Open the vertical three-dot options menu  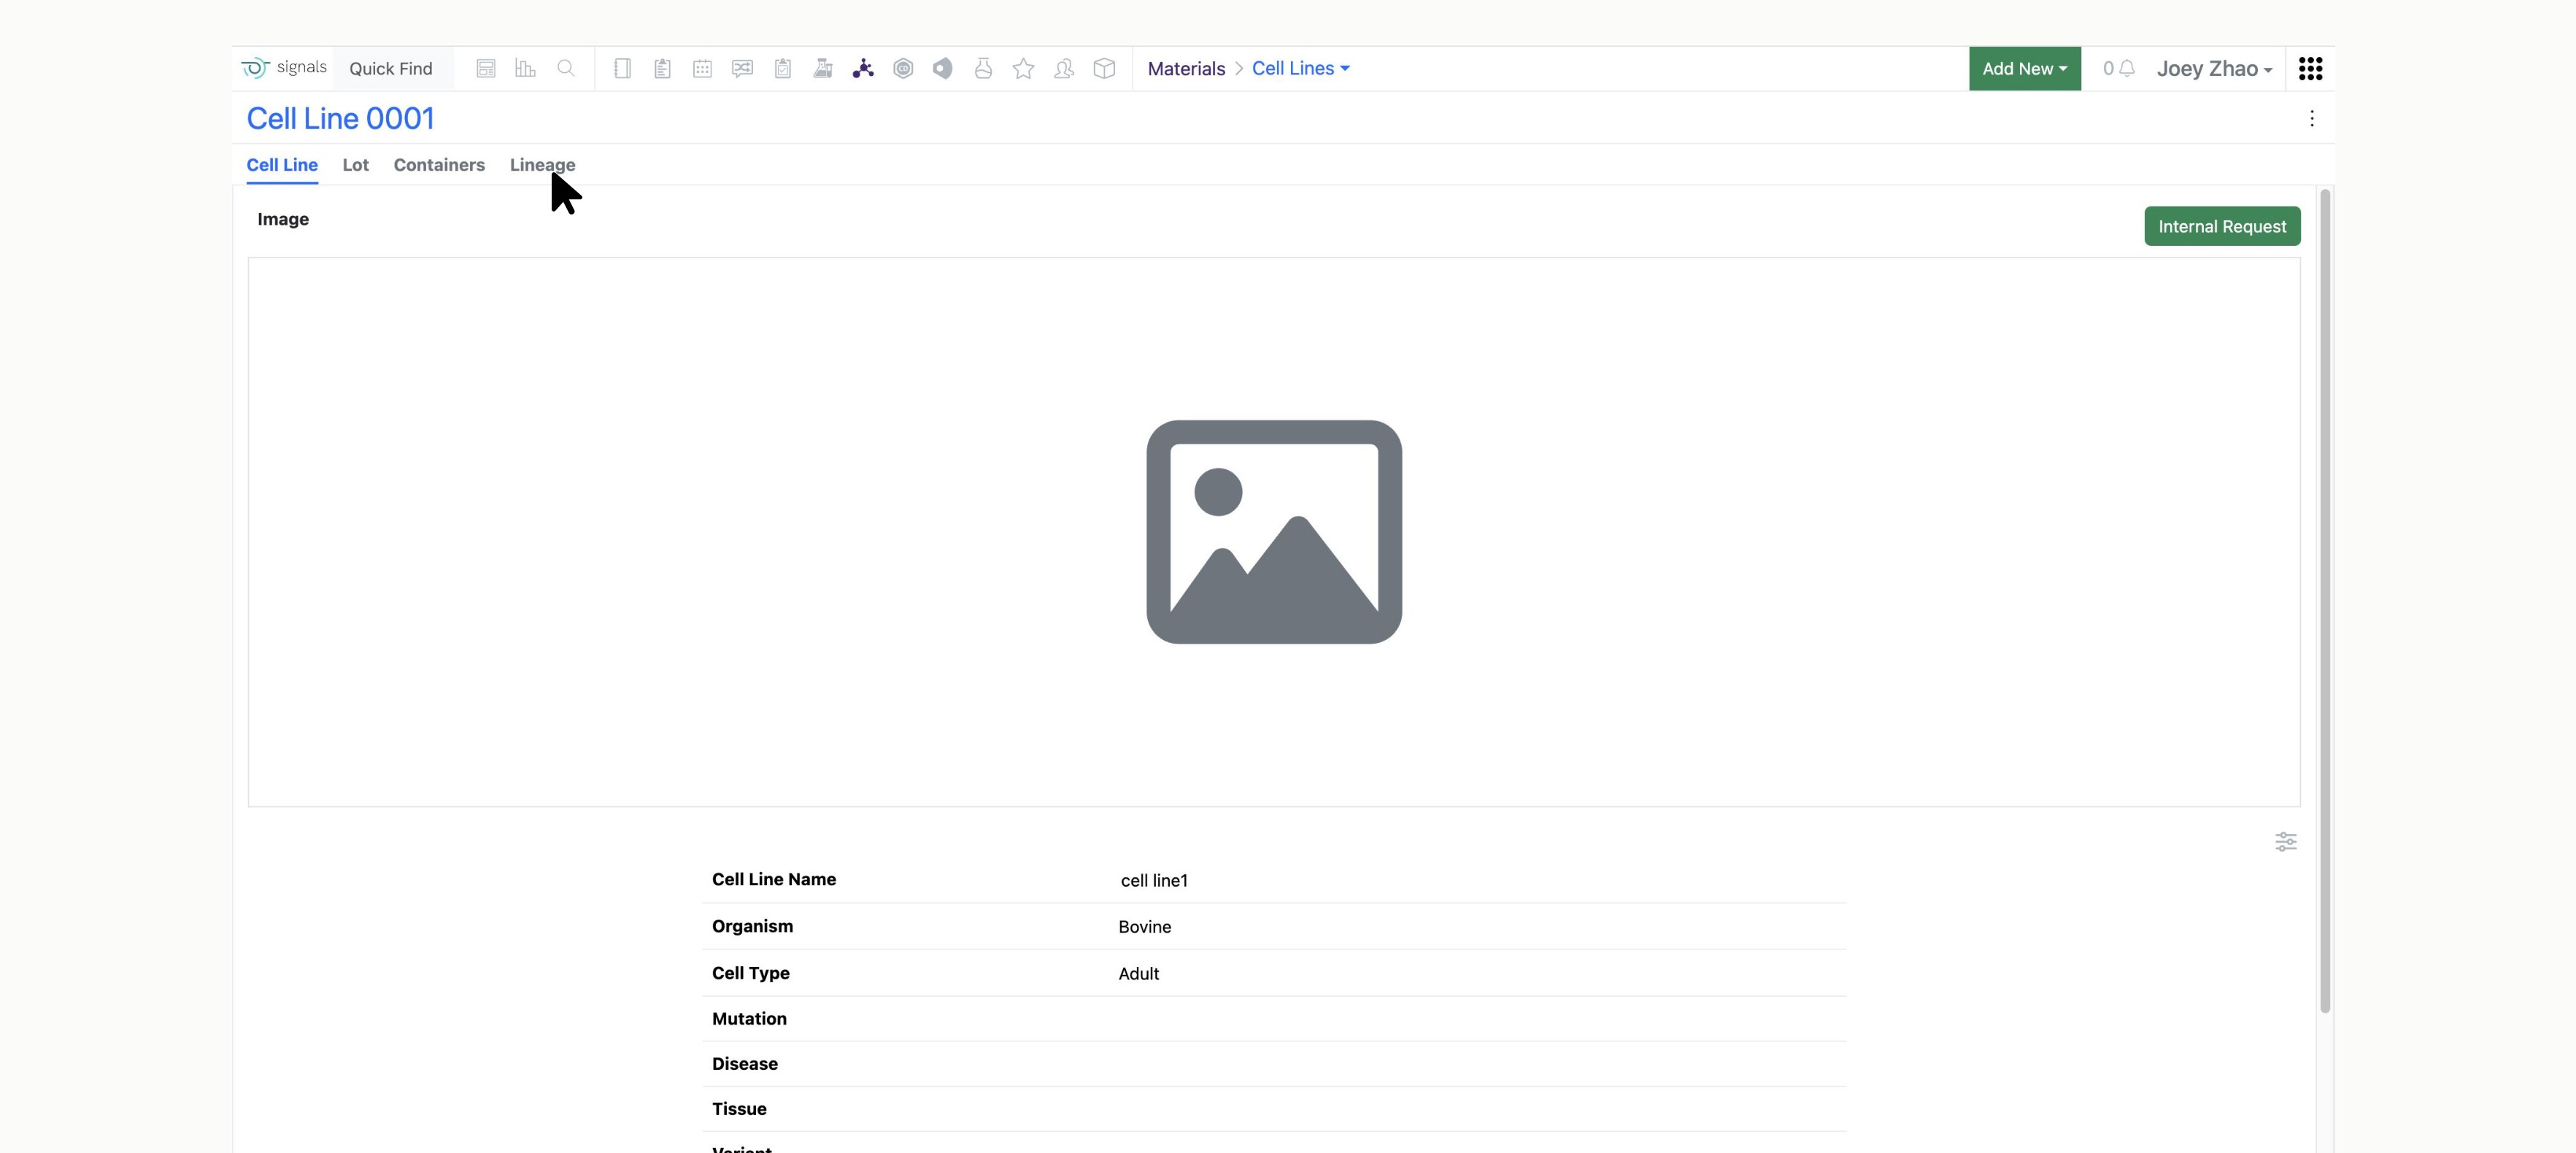[x=2311, y=119]
